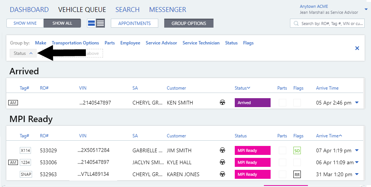The image size is (371, 187).
Task: Switch to card view icon
Action: 91,23
